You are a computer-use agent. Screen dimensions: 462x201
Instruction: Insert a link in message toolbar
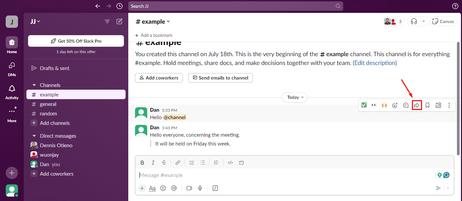tap(178, 162)
